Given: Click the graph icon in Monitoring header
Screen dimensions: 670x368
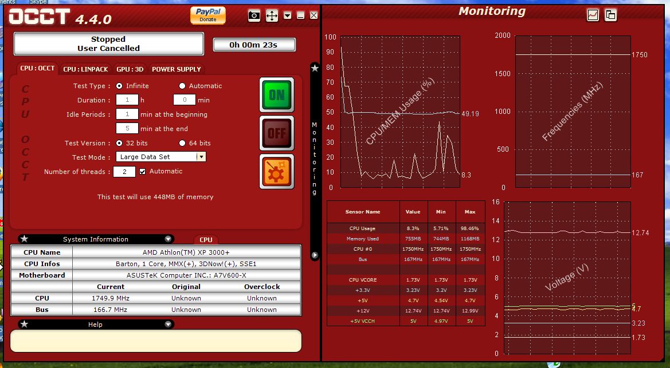Looking at the screenshot, I should [593, 15].
